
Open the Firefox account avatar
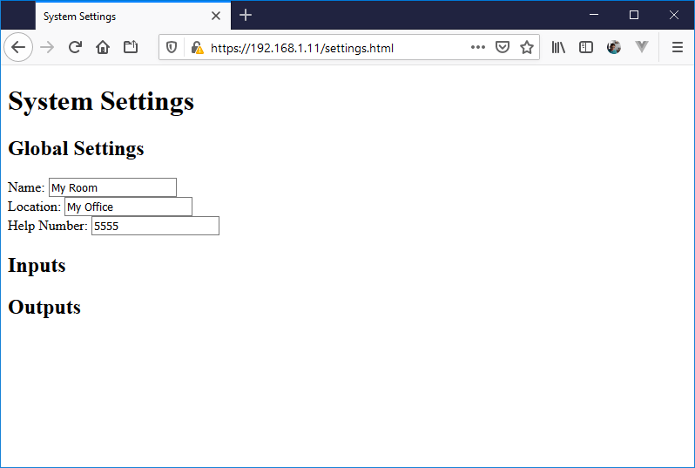point(614,48)
